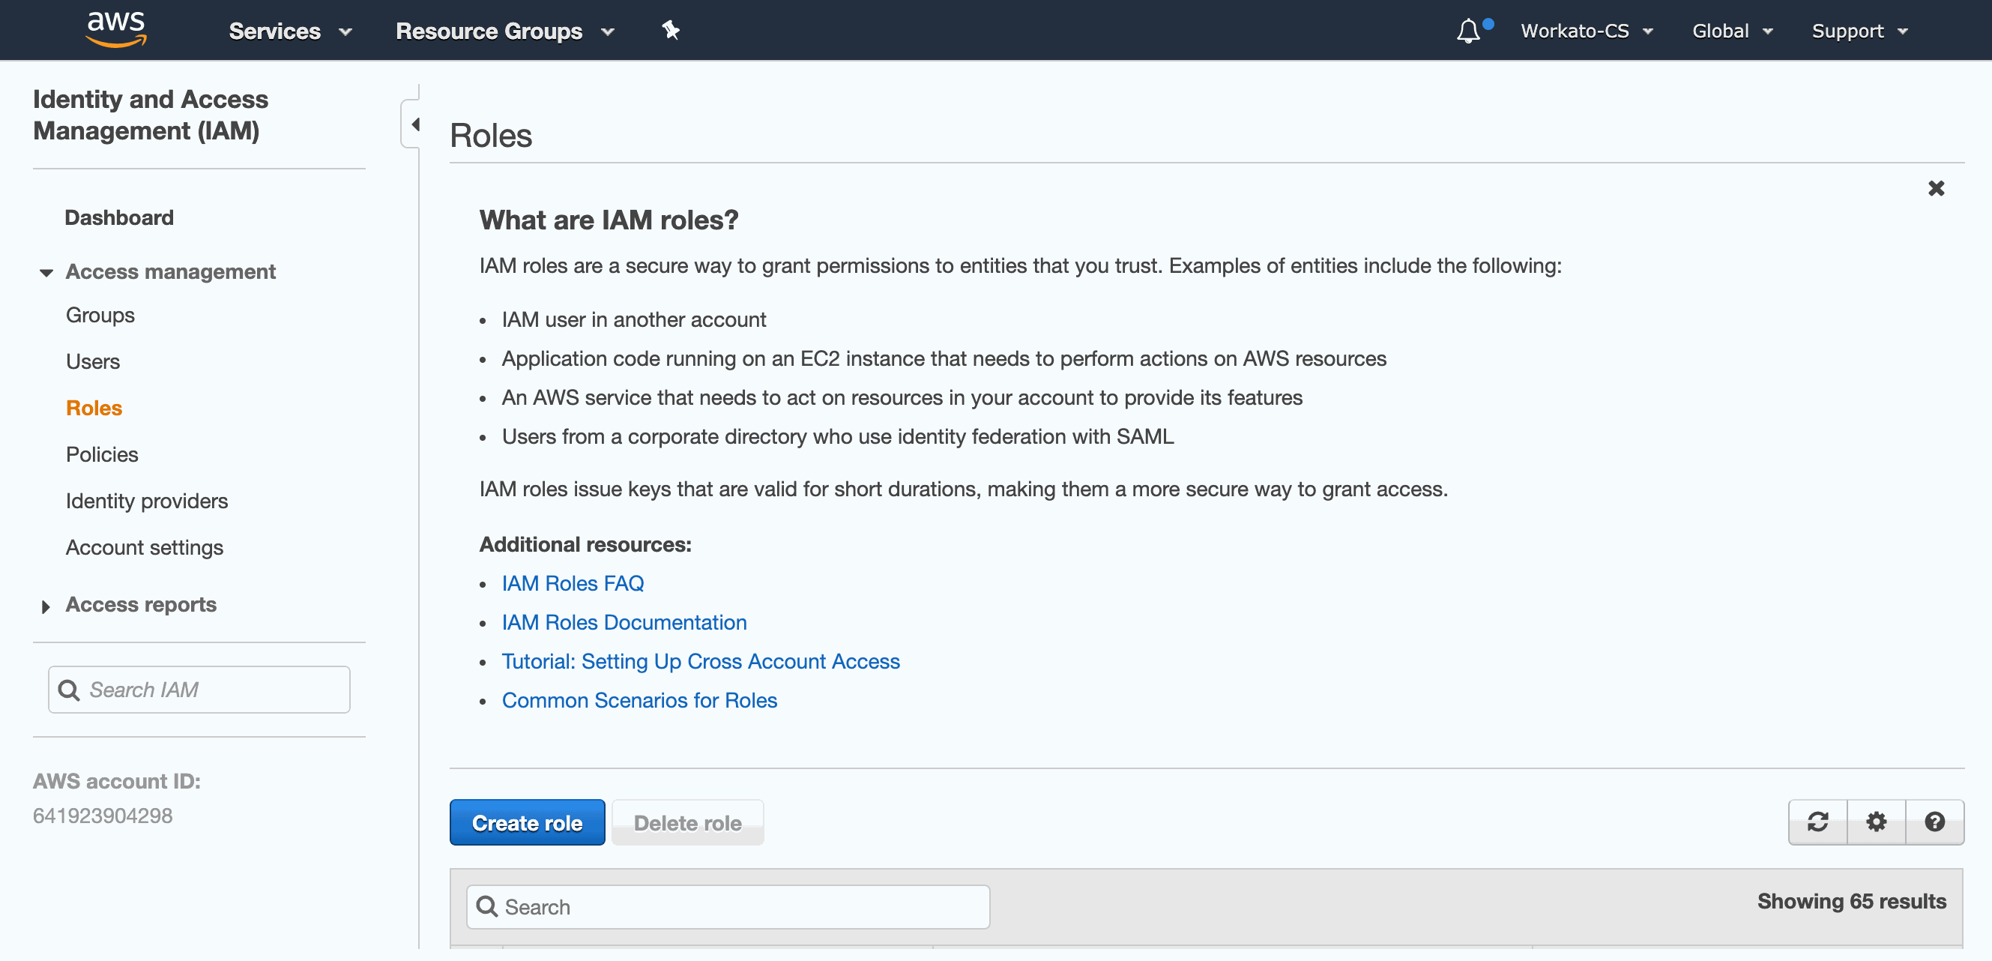1992x961 pixels.
Task: Click the help question mark icon
Action: [1935, 822]
